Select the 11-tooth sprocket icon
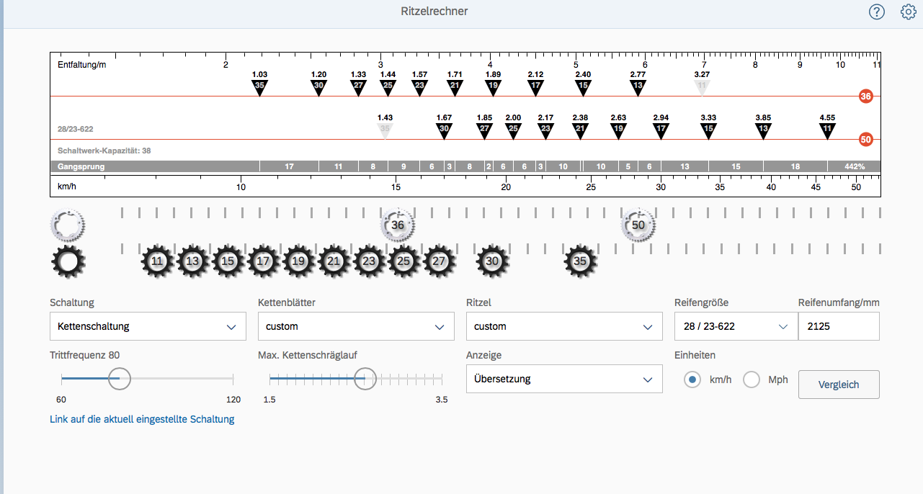 click(158, 261)
